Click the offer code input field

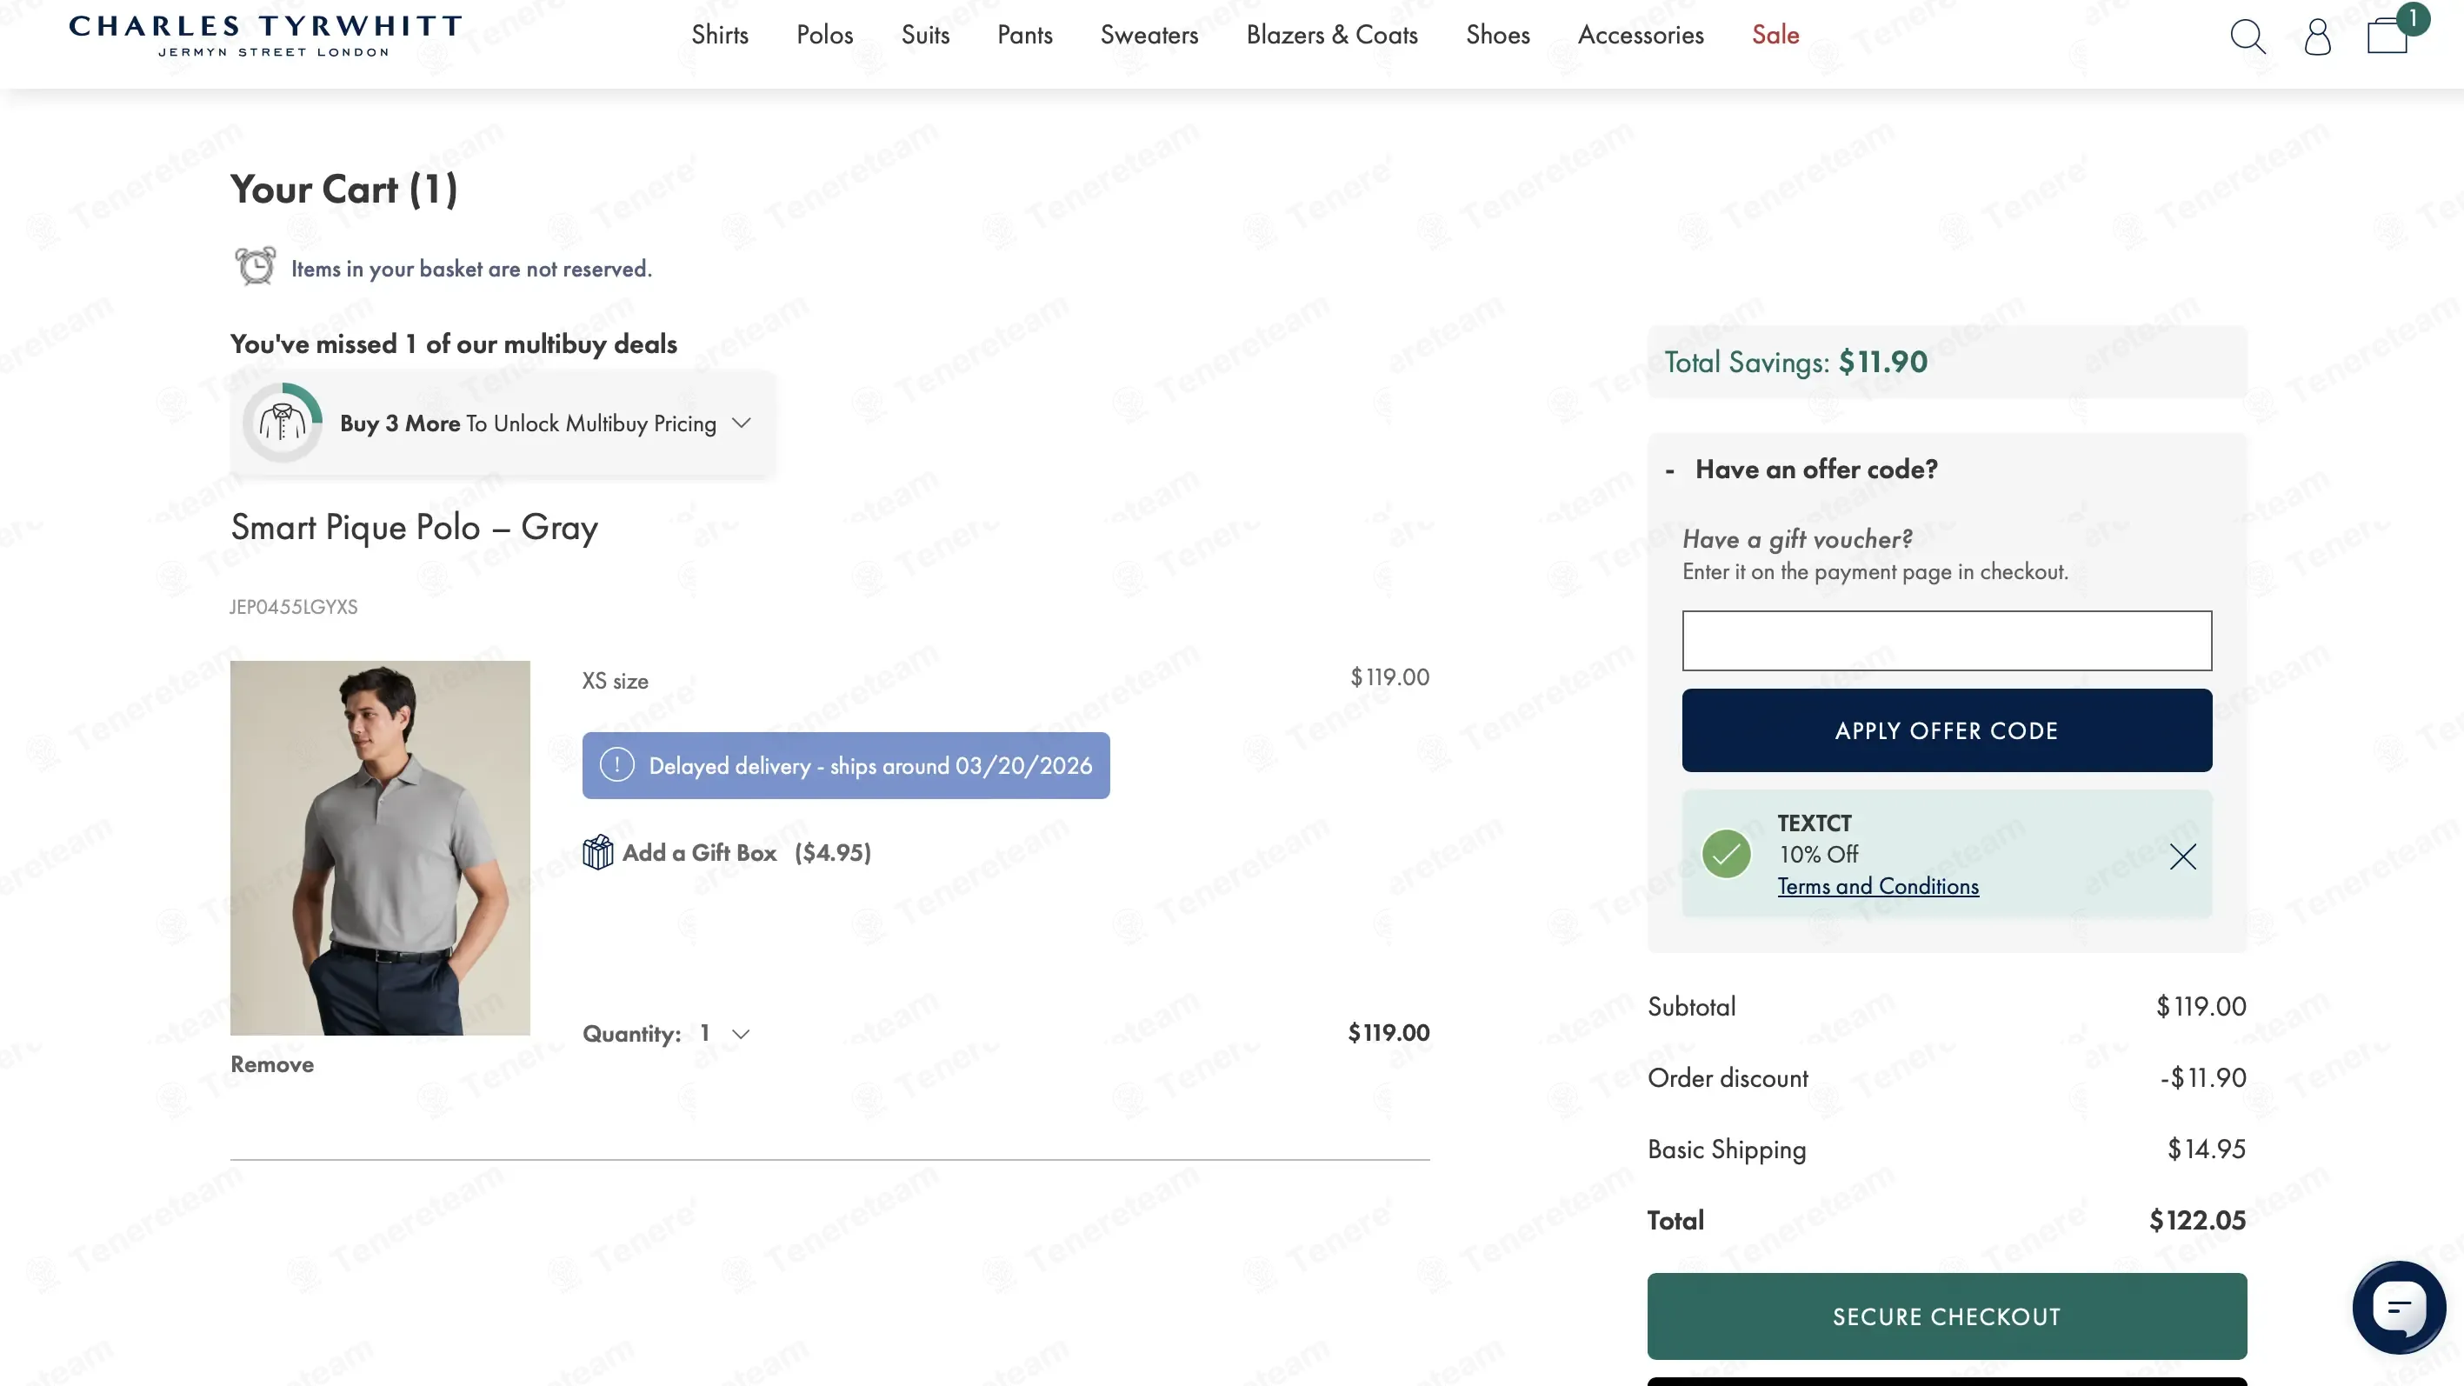click(x=1947, y=640)
